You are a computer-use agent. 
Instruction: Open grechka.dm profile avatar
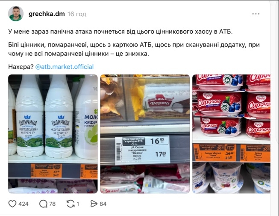[x=16, y=14]
